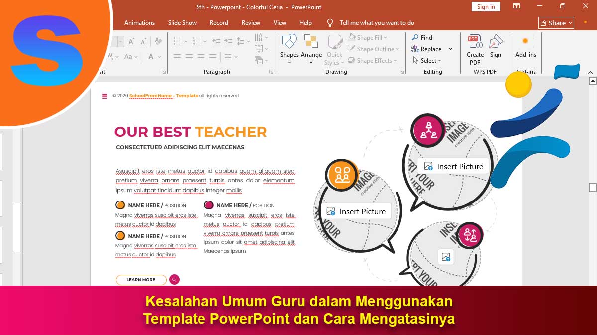
Task: Clear all text formatting
Action: tap(159, 41)
